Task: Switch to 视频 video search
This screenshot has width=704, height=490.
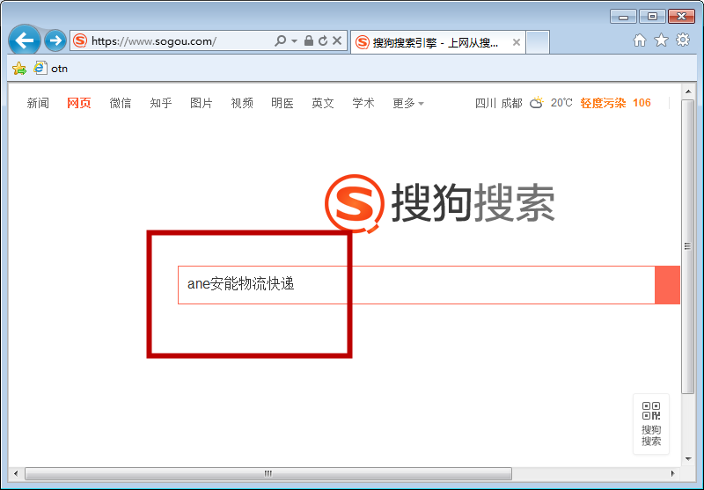Action: [x=242, y=103]
